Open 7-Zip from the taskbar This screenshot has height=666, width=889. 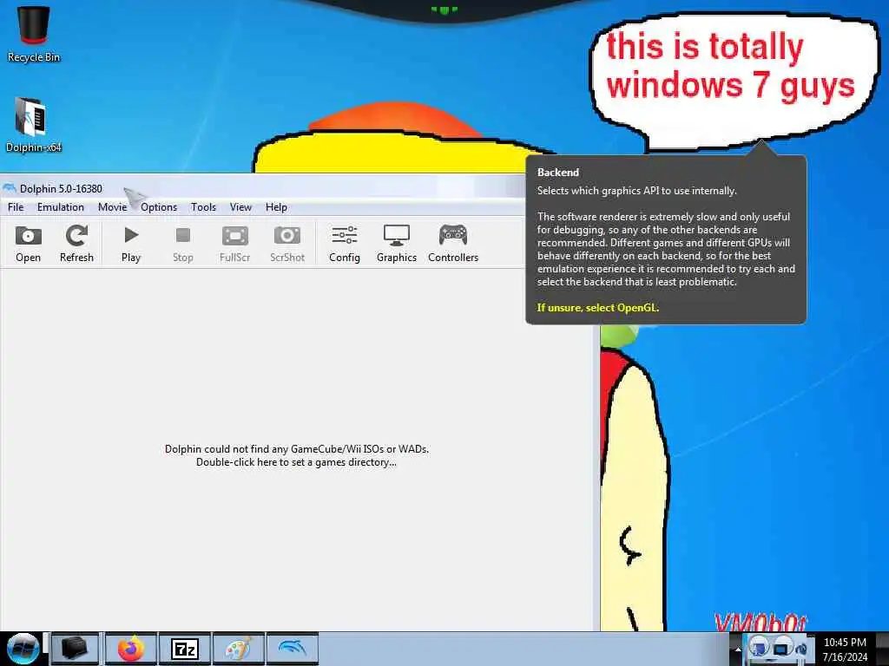[x=185, y=649]
